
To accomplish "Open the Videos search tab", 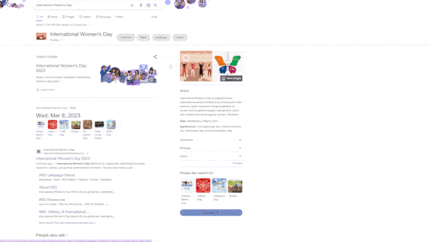I will point(85,17).
